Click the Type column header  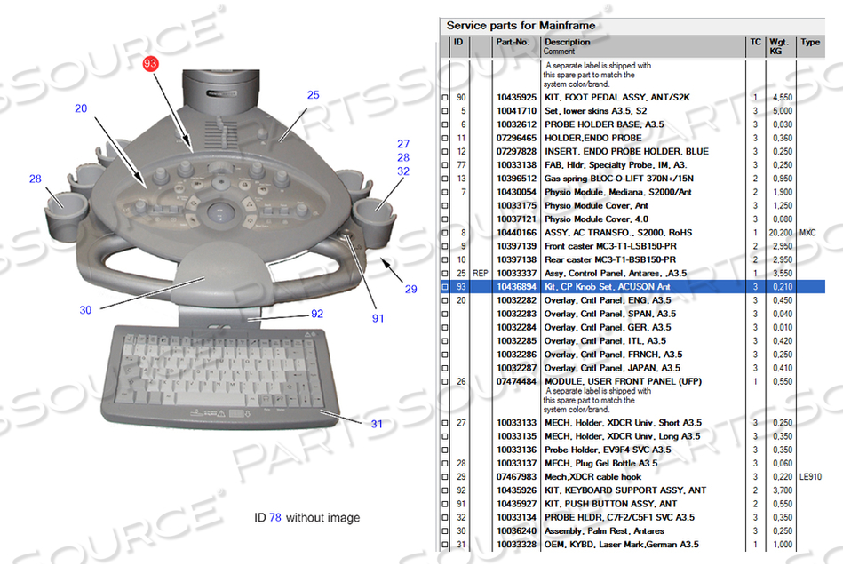coord(809,42)
